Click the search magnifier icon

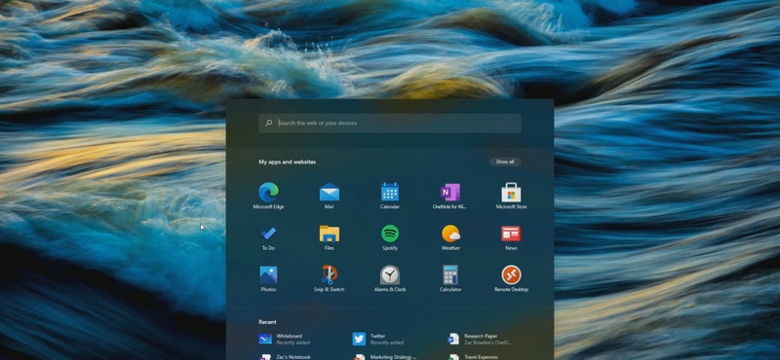click(269, 124)
